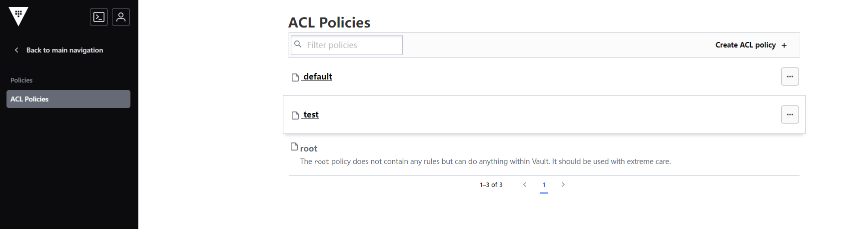Open the console terminal icon
Viewport: 859px width, 229px height.
[x=99, y=17]
